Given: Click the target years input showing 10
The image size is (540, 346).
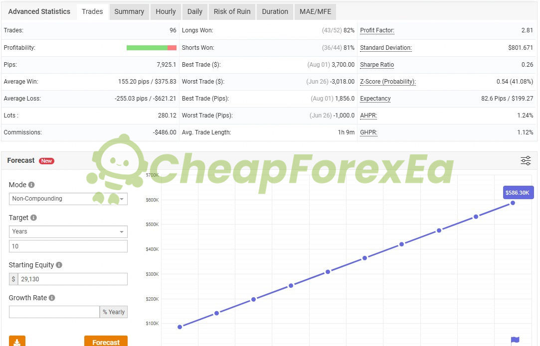Looking at the screenshot, I should 68,246.
